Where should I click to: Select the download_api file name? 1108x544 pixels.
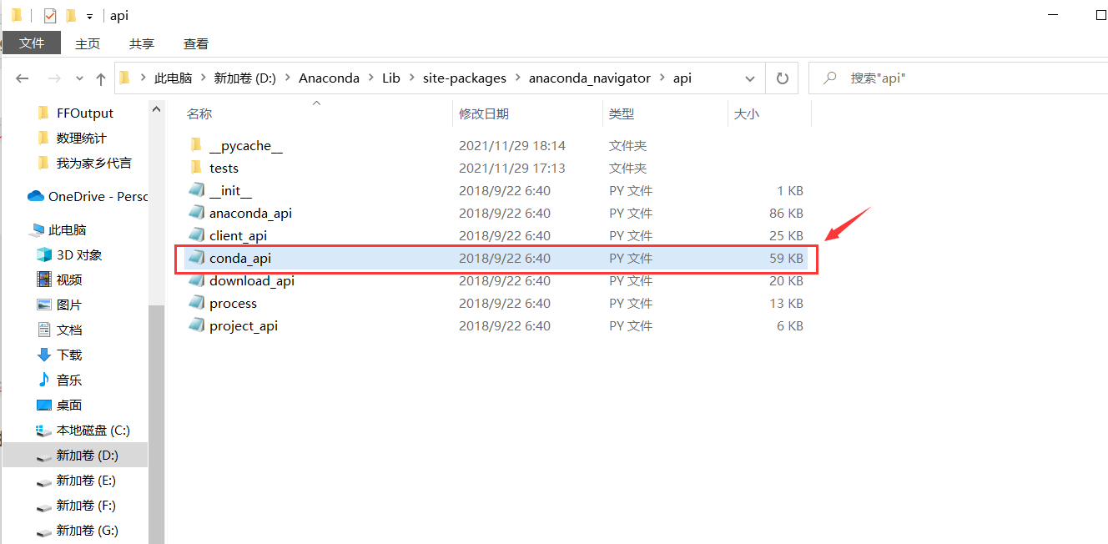(x=252, y=280)
